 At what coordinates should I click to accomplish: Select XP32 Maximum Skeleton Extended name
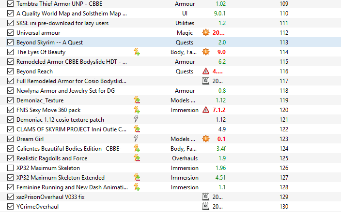61,178
